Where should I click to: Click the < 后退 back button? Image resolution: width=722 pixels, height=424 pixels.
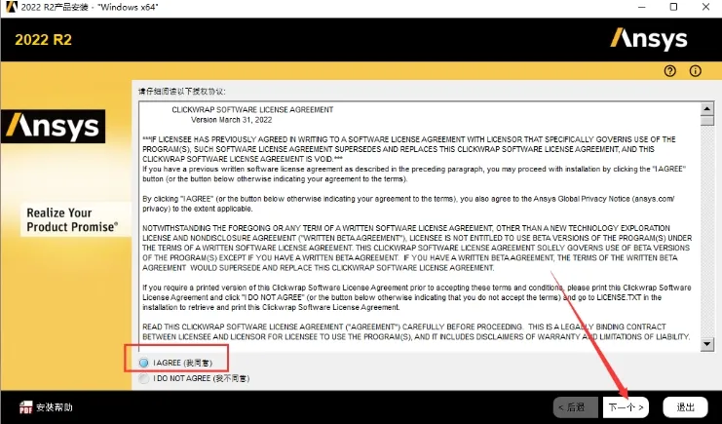click(x=576, y=407)
